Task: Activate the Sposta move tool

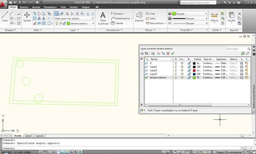Action: [x=27, y=17]
